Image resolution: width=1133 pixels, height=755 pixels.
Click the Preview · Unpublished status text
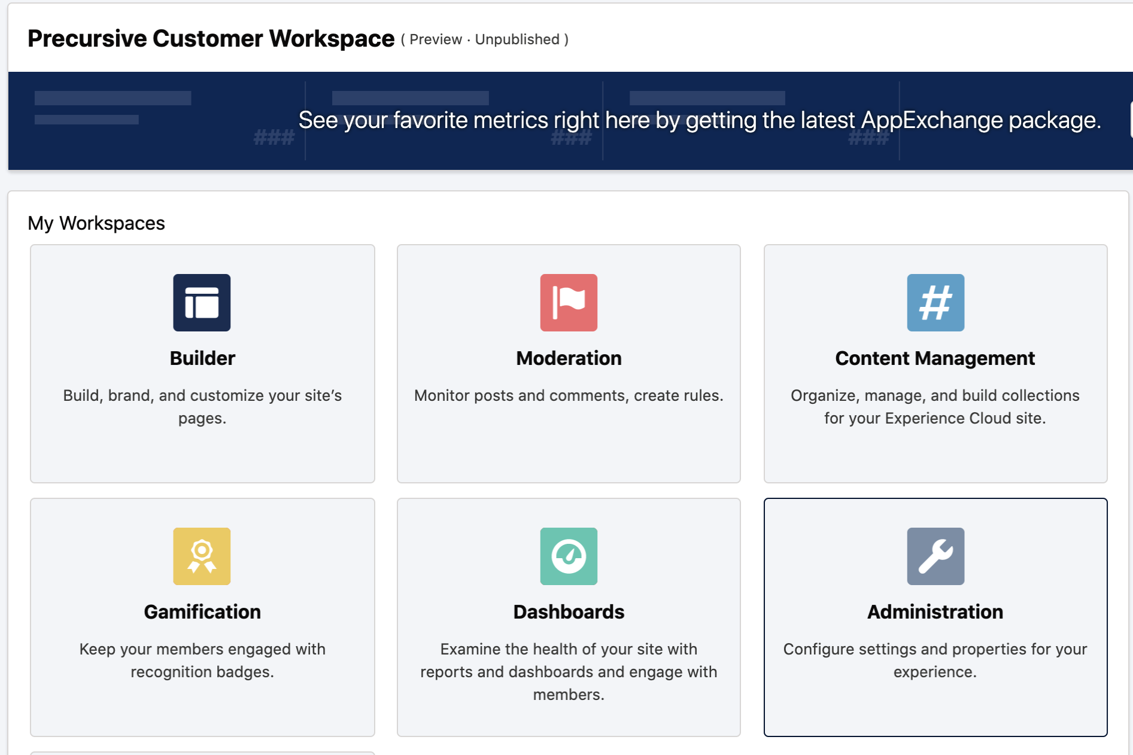point(485,39)
